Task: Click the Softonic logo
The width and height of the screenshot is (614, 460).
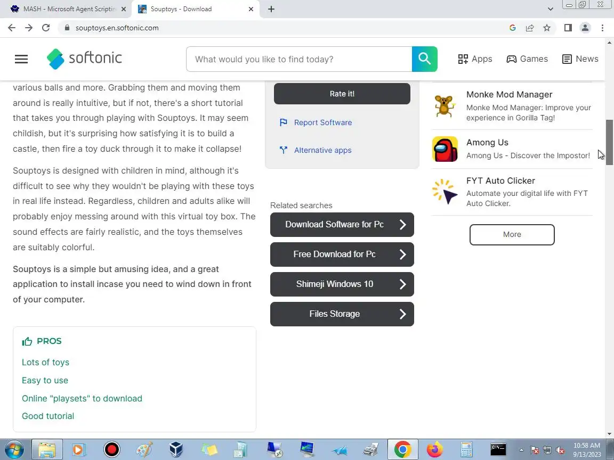Action: [84, 59]
